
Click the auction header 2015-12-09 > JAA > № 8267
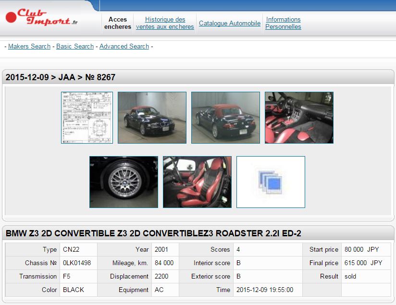point(61,77)
